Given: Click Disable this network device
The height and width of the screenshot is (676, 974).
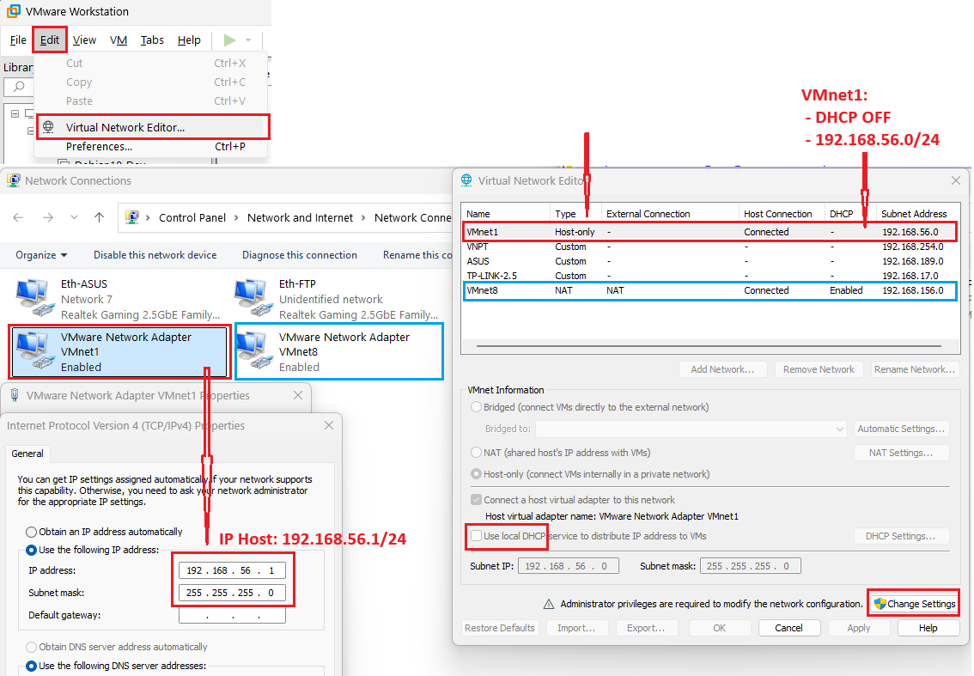Looking at the screenshot, I should coord(155,255).
